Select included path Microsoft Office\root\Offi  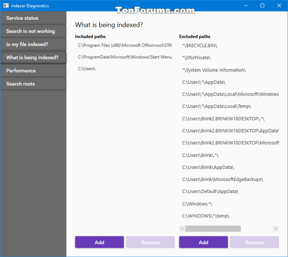pos(125,45)
